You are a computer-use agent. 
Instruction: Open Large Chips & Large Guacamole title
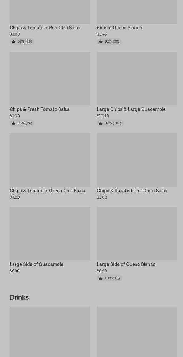tap(131, 109)
